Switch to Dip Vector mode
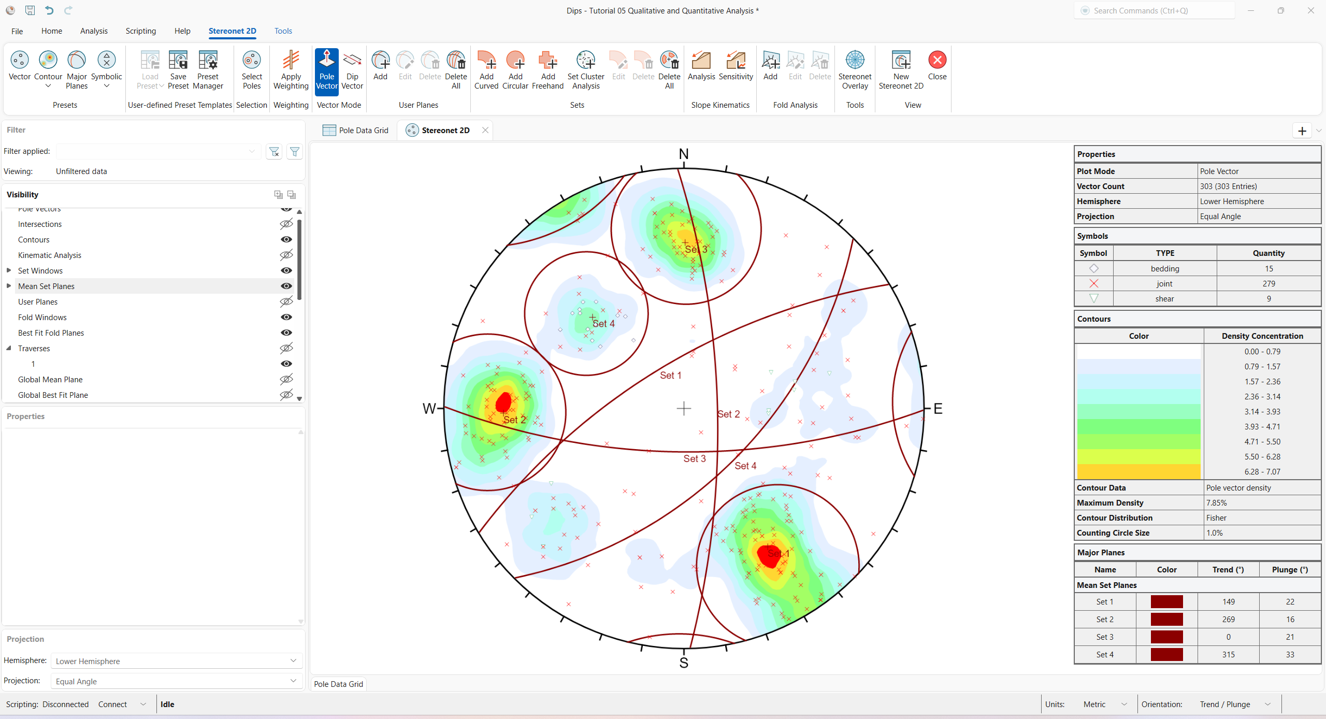The height and width of the screenshot is (719, 1326). pos(352,70)
